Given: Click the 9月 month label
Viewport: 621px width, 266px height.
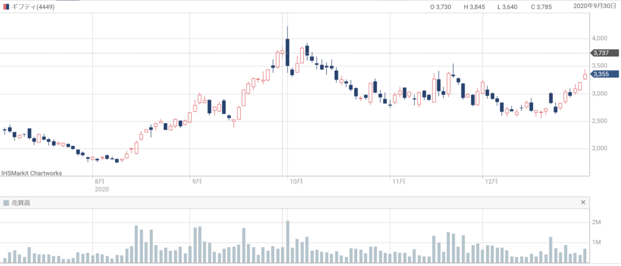Looking at the screenshot, I should coord(197,181).
